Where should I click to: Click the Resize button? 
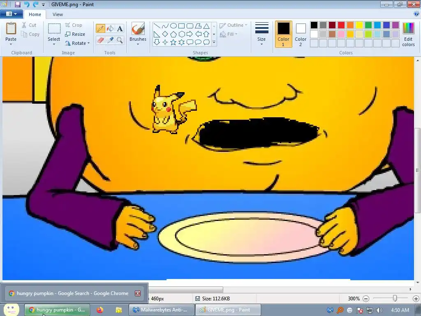[x=75, y=34]
